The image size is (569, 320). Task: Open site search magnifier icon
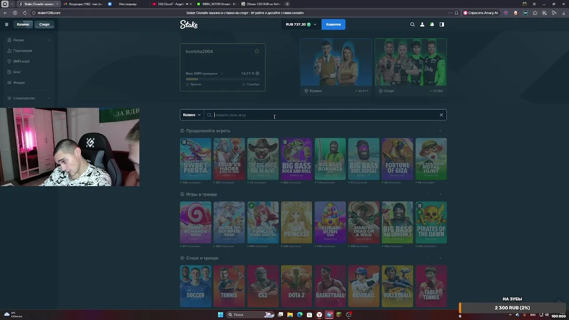pyautogui.click(x=413, y=24)
